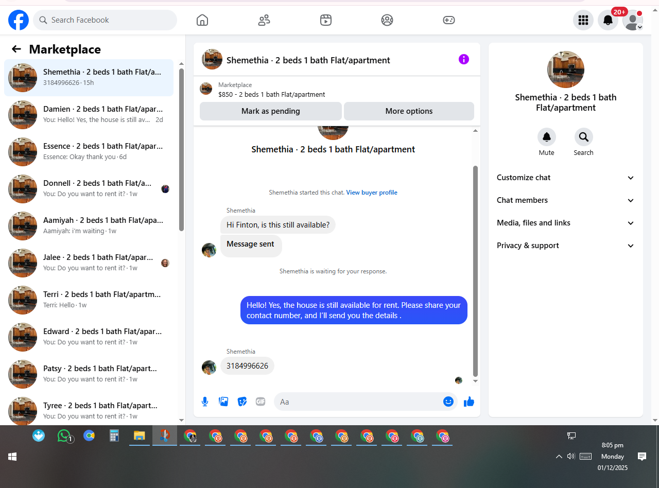The width and height of the screenshot is (659, 488).
Task: Open the Aamiyah conversation
Action: pyautogui.click(x=89, y=226)
